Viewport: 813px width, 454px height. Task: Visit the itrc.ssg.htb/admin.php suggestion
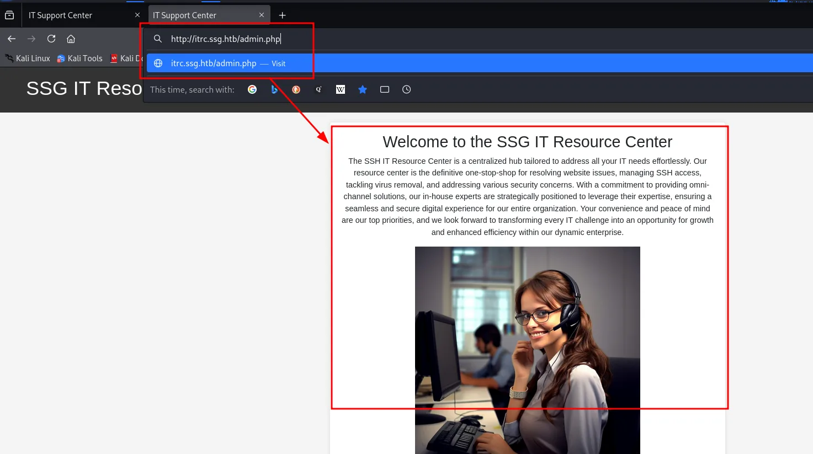480,63
